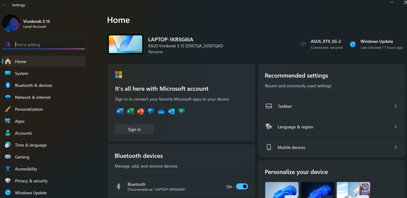The image size is (407, 198).
Task: Open Language & region chevron arrow
Action: point(396,127)
